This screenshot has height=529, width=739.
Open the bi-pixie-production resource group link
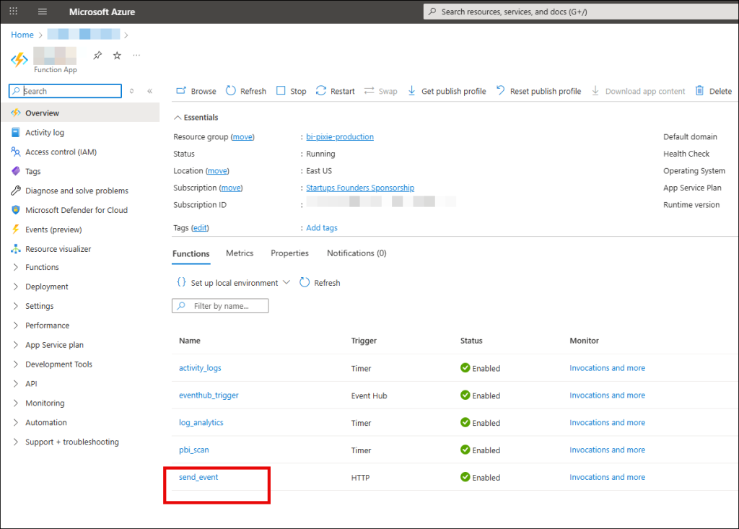[340, 137]
